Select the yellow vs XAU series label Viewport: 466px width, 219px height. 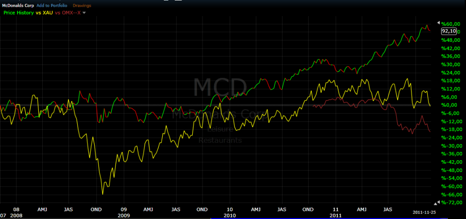(x=44, y=13)
